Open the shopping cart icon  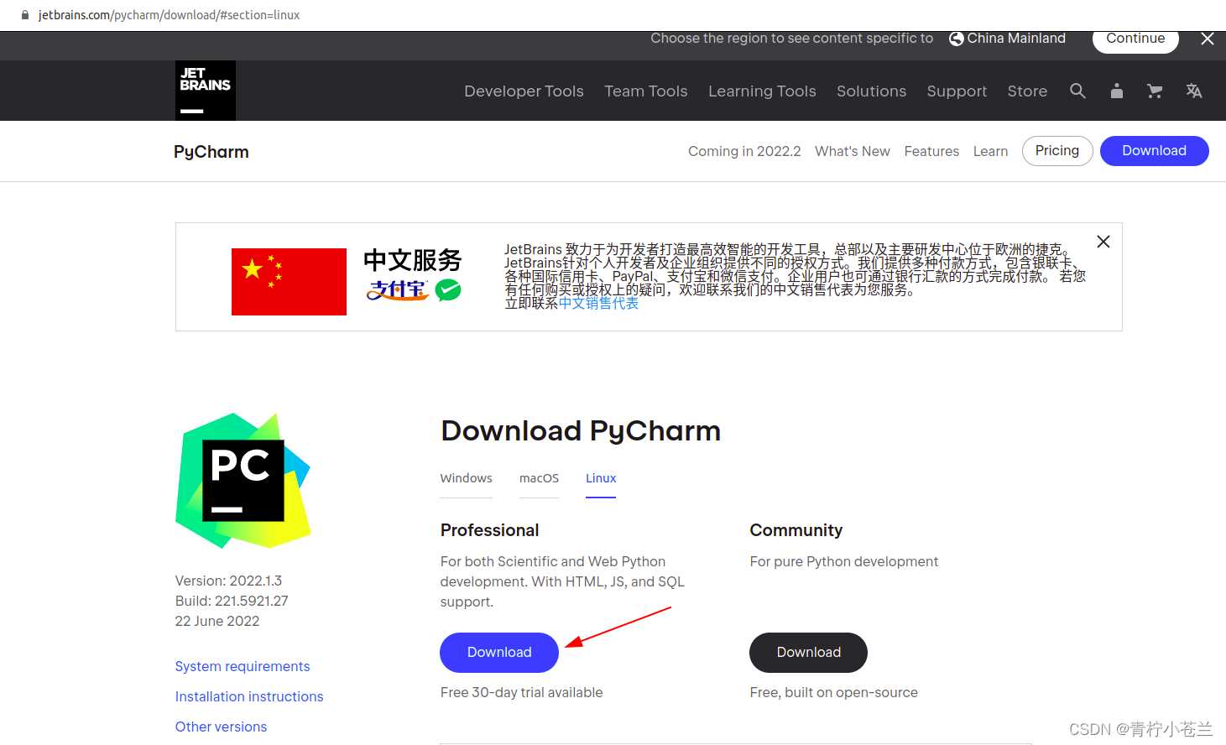click(x=1155, y=91)
